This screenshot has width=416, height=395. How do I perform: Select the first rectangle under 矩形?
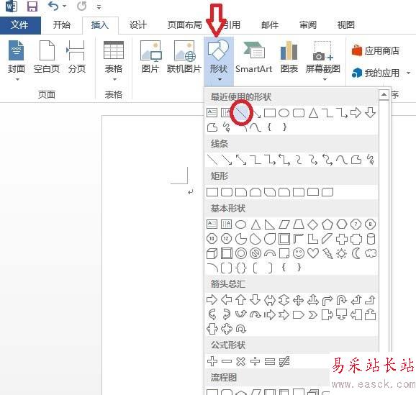point(212,192)
